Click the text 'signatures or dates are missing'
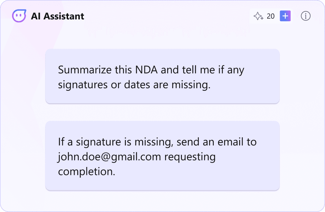This screenshot has height=212, width=325. [x=134, y=85]
